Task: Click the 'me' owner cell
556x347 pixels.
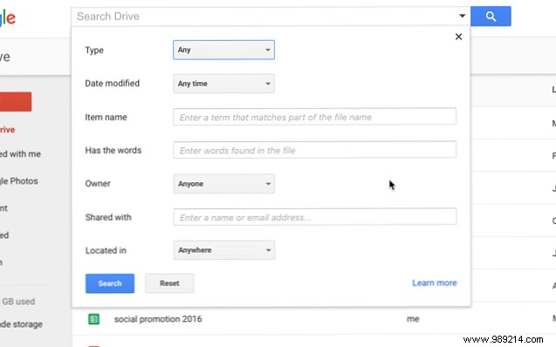Action: (413, 319)
